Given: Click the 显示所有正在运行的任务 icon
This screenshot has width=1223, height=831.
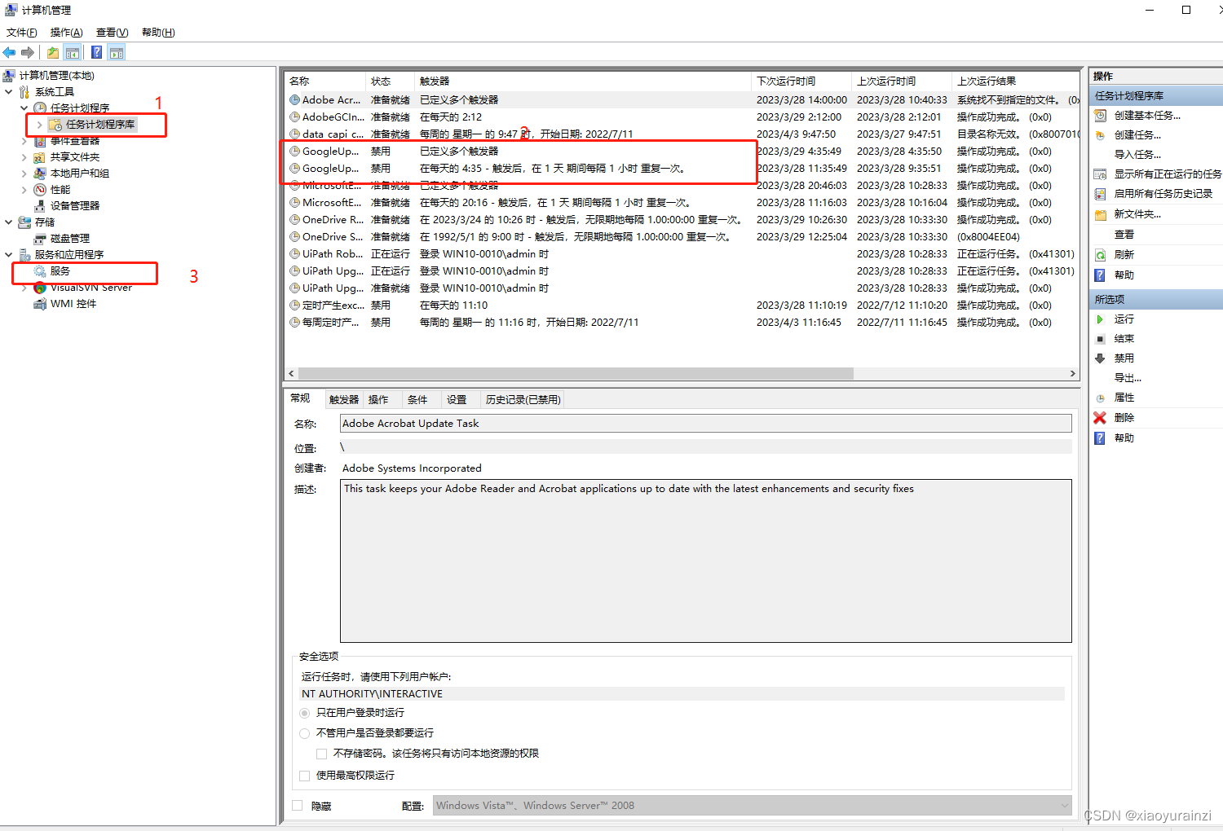Looking at the screenshot, I should click(x=1100, y=174).
